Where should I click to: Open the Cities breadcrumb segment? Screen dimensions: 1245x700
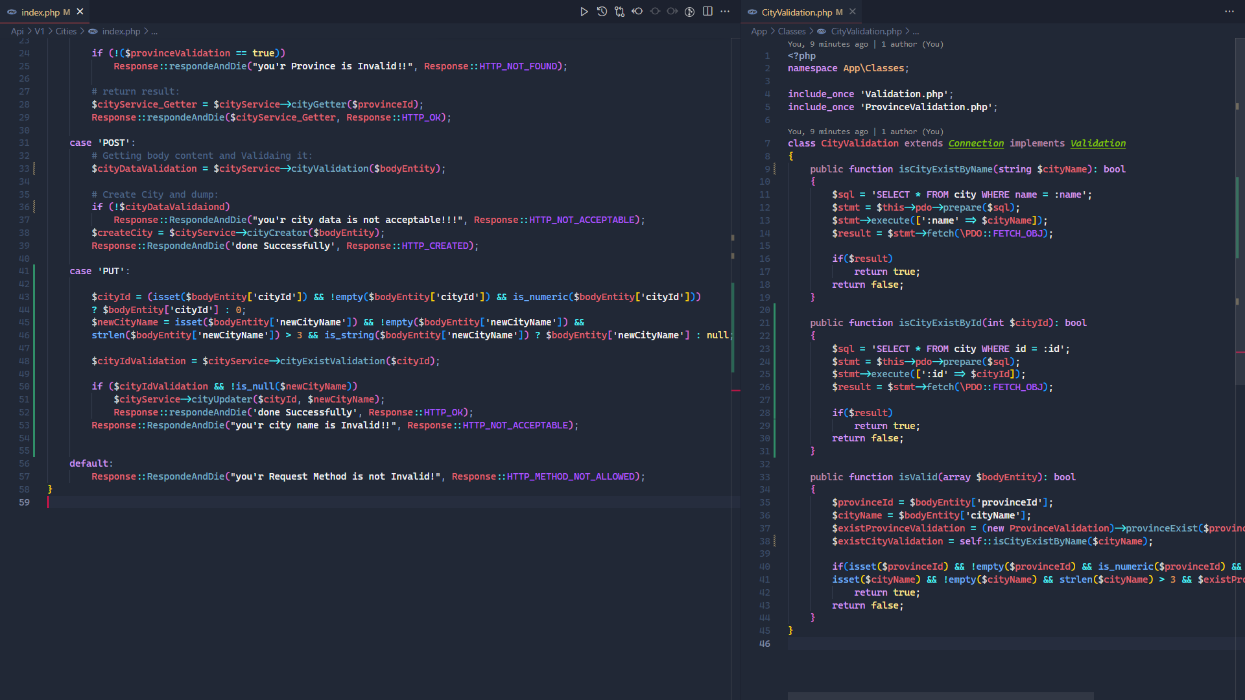[x=66, y=31]
